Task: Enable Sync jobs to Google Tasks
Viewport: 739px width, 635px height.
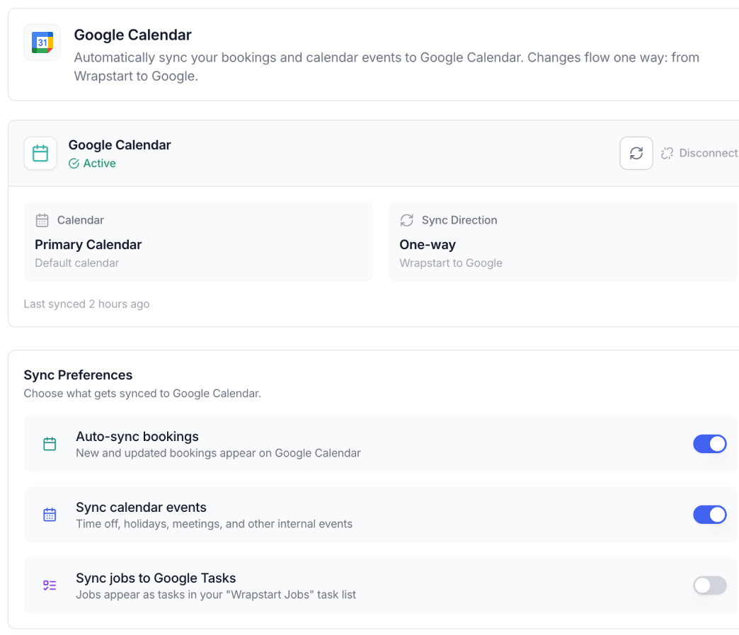Action: pyautogui.click(x=710, y=585)
